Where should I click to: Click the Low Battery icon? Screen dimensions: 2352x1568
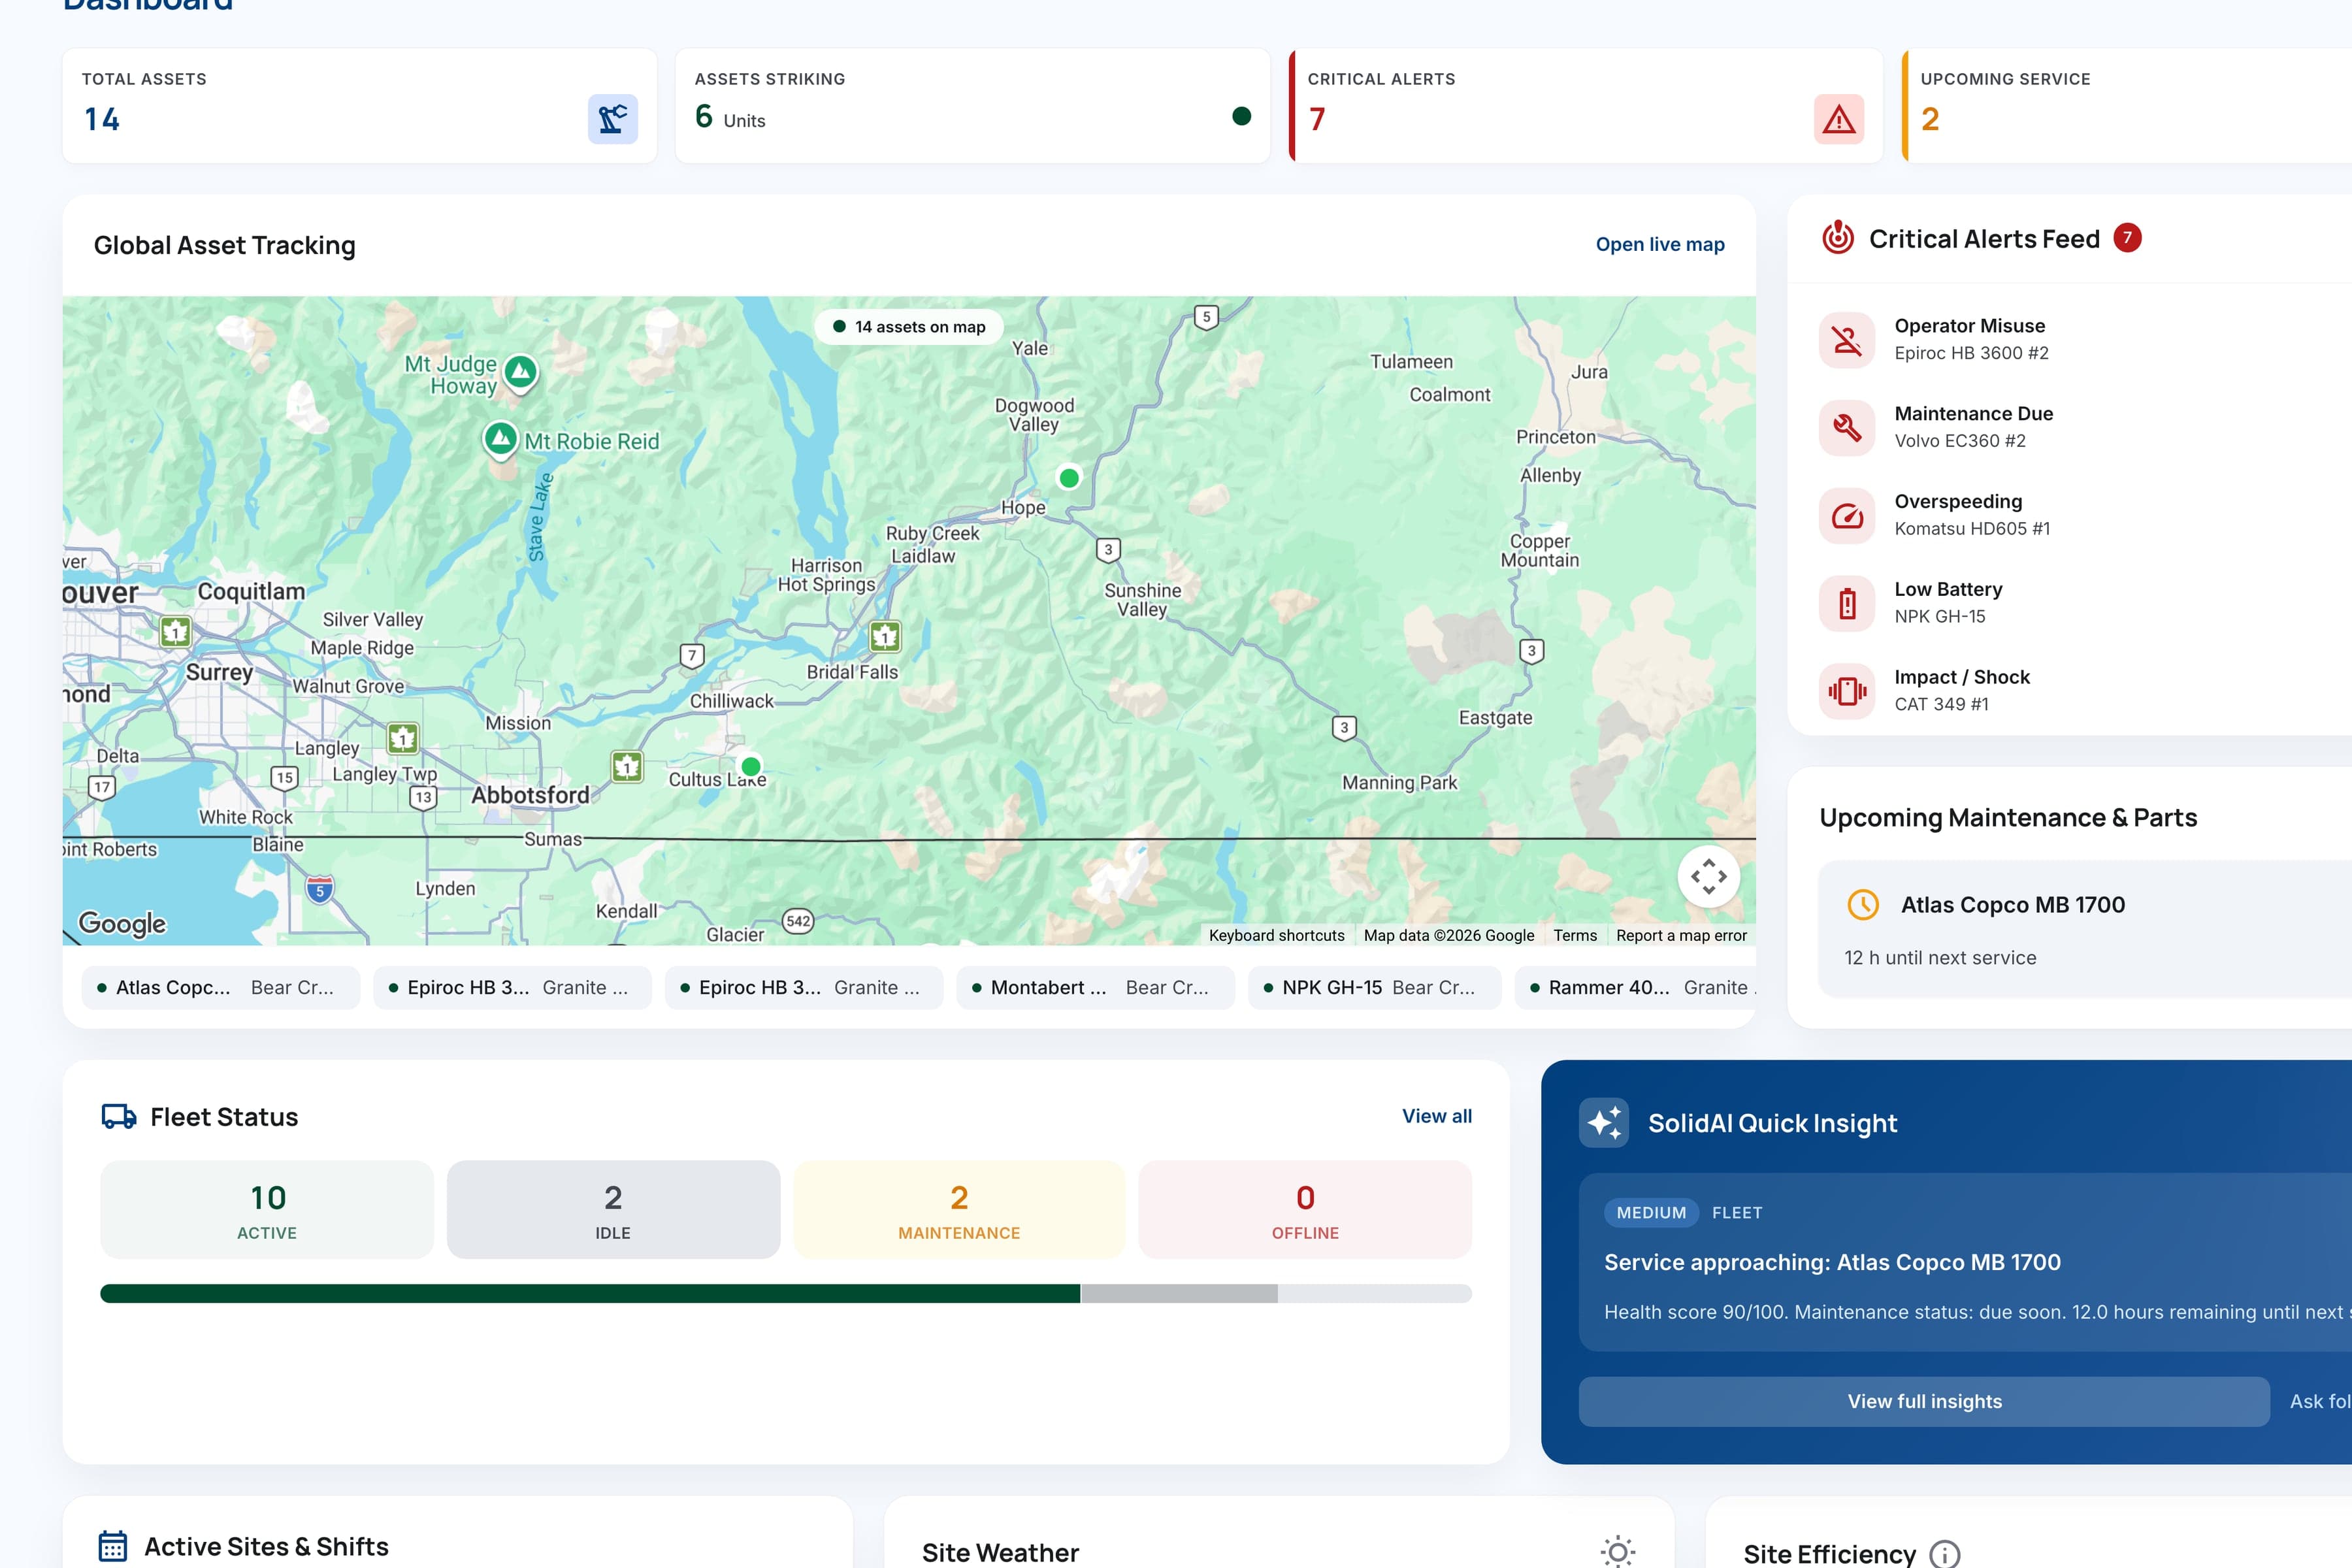click(1847, 603)
